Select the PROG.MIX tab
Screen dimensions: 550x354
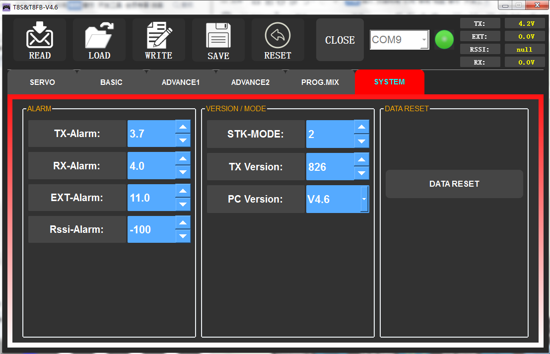[320, 82]
